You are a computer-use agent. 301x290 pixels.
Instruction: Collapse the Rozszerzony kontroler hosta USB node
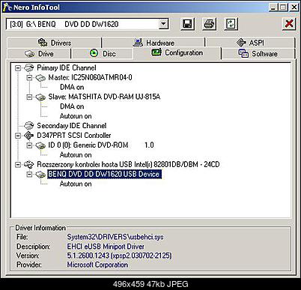pyautogui.click(x=18, y=165)
